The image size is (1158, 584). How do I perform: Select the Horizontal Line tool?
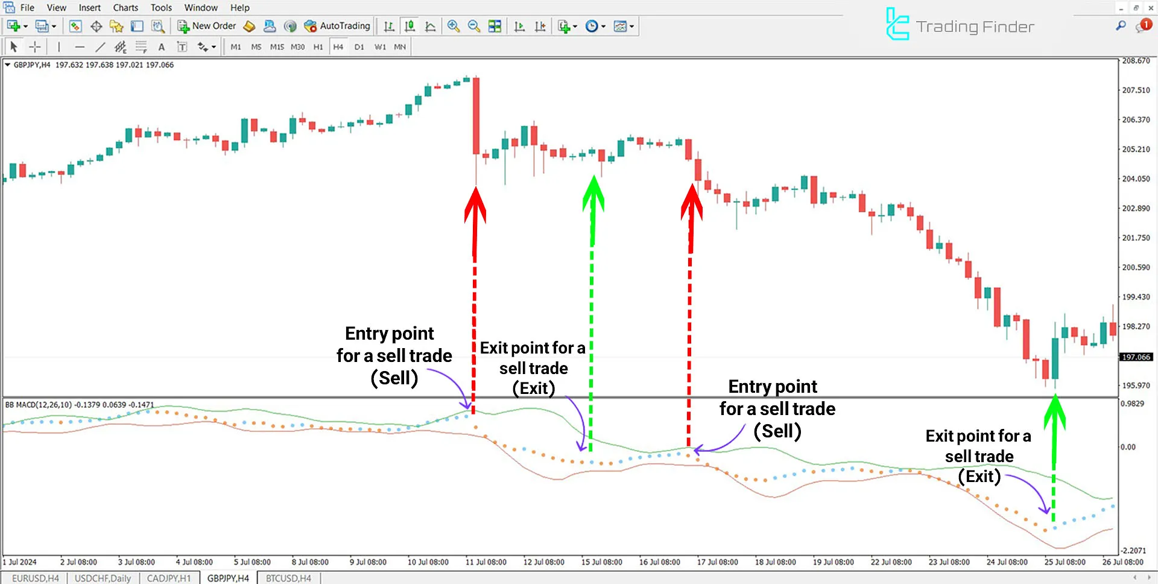click(80, 46)
